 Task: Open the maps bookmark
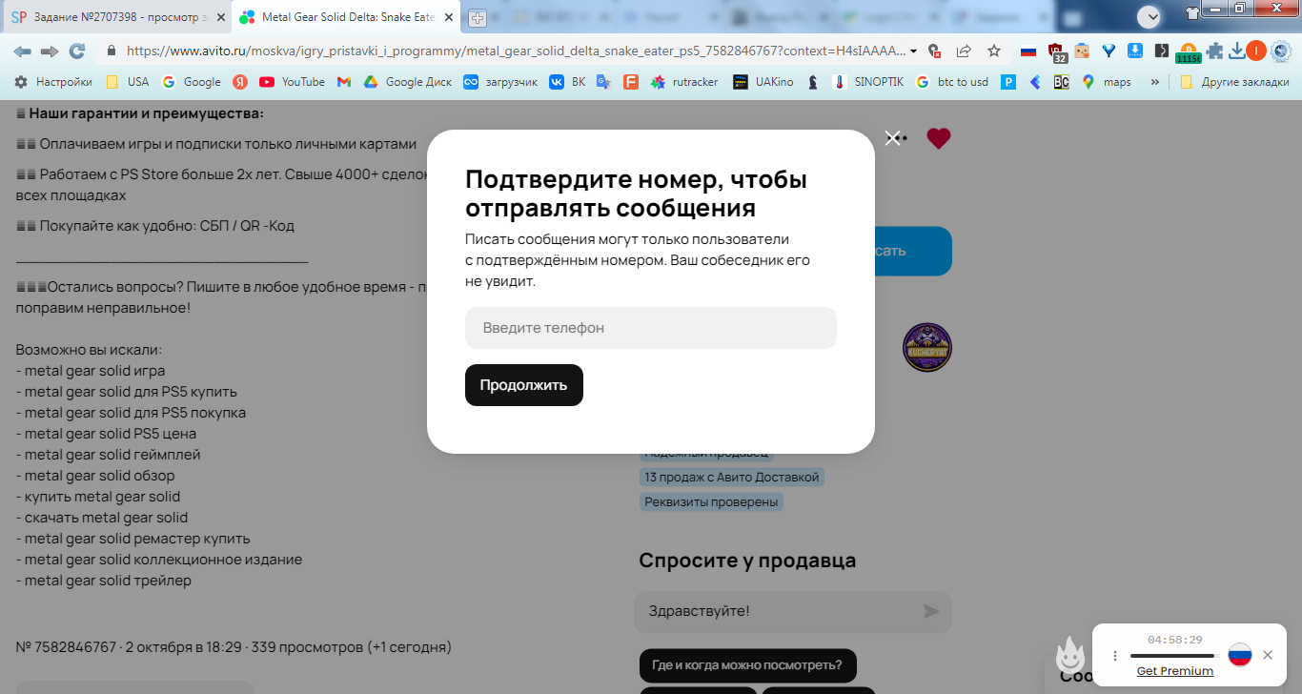pyautogui.click(x=1107, y=82)
